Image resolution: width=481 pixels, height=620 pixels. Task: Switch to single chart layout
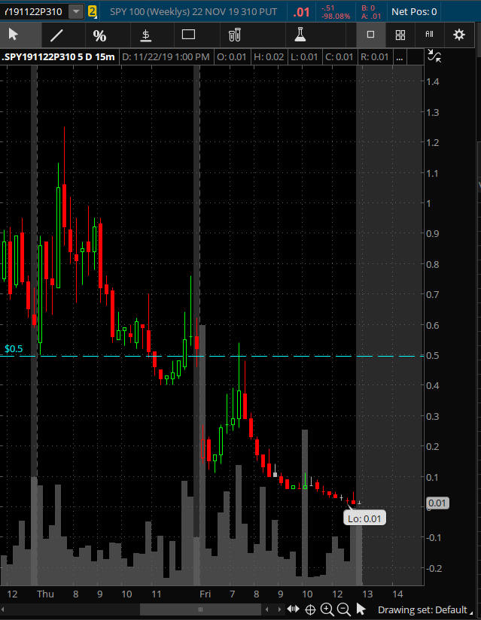point(370,35)
